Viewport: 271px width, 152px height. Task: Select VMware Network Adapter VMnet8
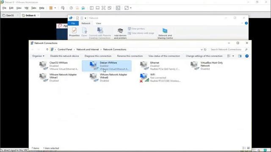[108, 78]
